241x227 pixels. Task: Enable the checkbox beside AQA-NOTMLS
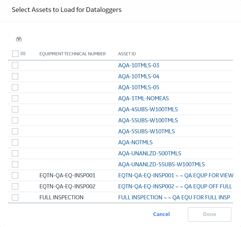[x=15, y=142]
